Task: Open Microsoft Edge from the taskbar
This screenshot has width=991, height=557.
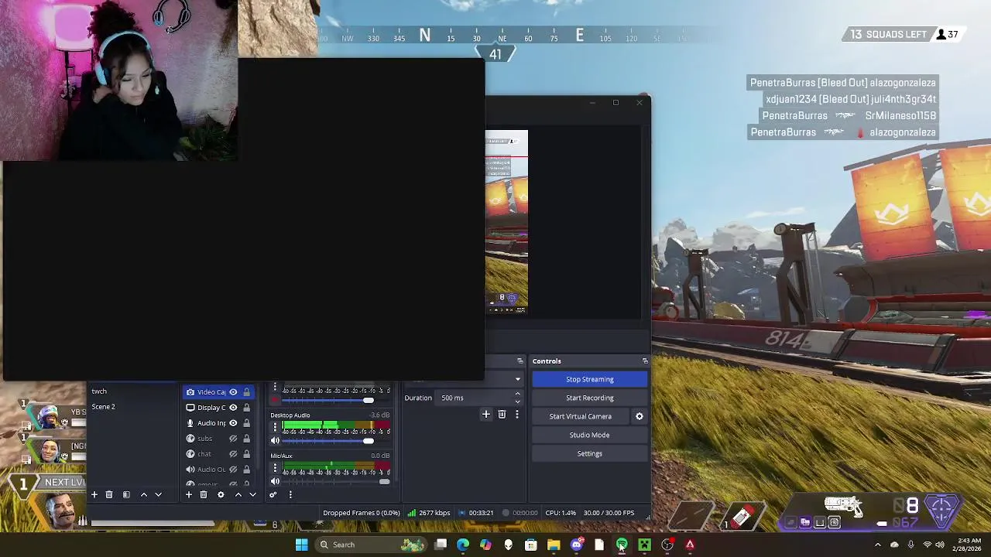Action: 463,545
